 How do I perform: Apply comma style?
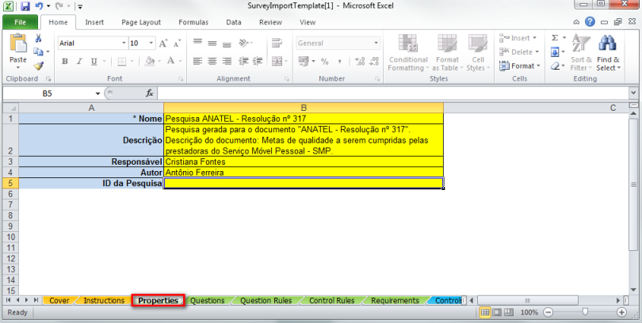point(339,61)
